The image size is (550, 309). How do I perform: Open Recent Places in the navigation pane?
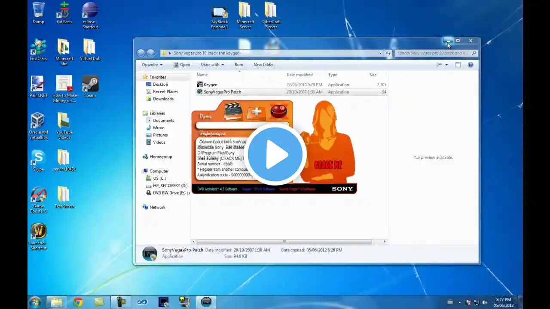[165, 91]
